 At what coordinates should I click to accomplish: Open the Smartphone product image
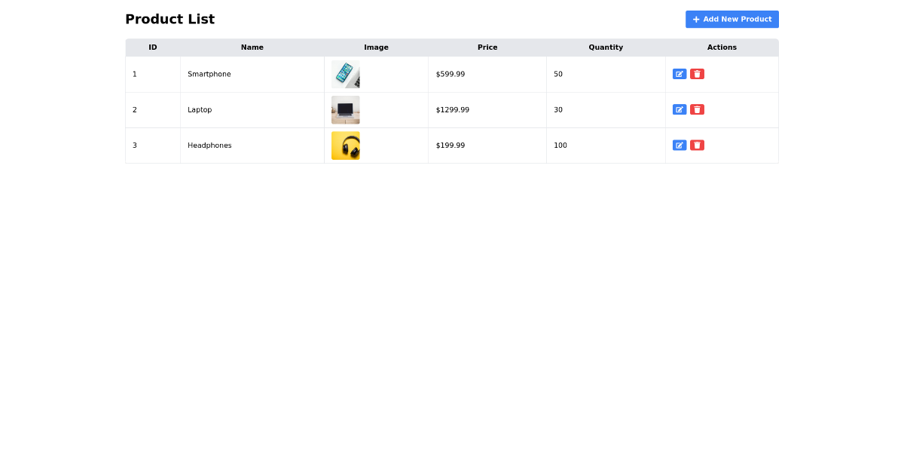(x=345, y=74)
